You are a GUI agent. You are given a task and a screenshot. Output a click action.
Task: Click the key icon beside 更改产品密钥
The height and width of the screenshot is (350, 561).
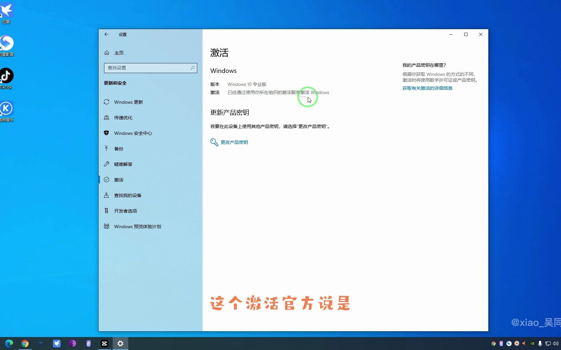pos(214,142)
